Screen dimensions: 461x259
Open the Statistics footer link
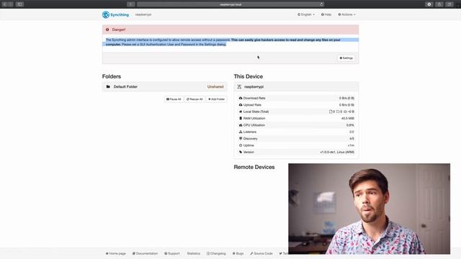193,253
